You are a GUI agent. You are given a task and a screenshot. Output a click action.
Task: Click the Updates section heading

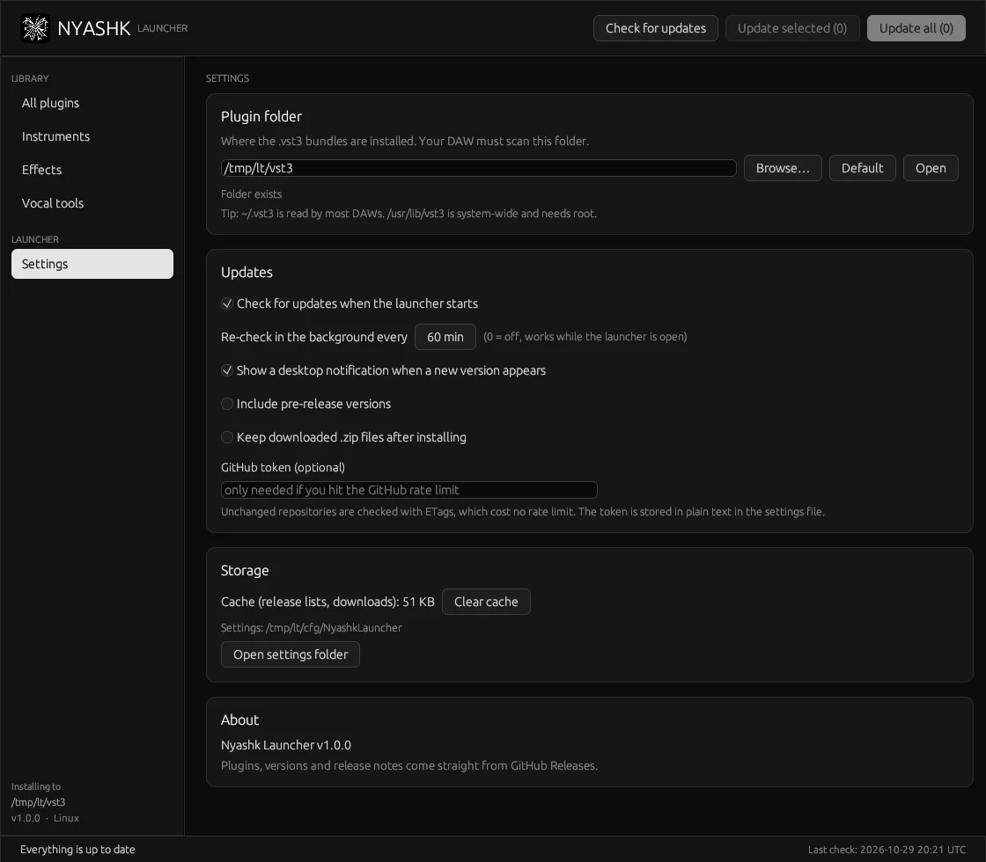[246, 272]
